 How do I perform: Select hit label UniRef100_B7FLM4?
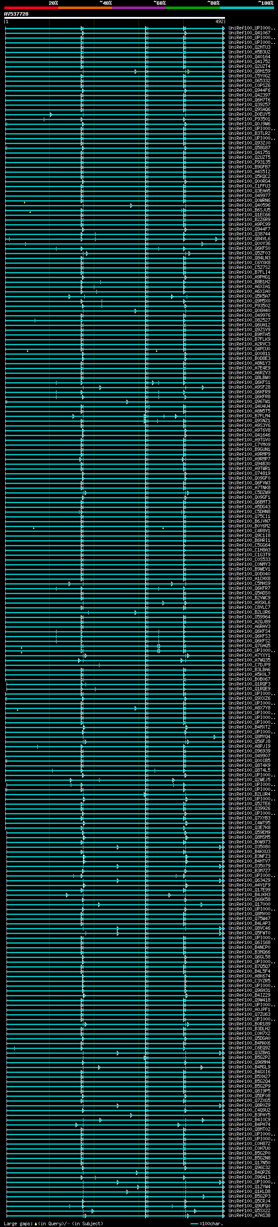(249, 416)
